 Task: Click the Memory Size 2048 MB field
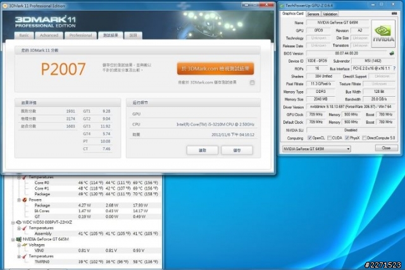tap(321, 99)
